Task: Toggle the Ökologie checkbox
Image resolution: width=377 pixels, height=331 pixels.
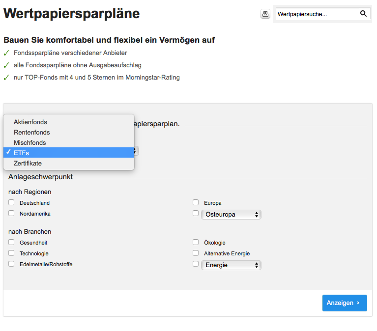Action: [x=196, y=242]
